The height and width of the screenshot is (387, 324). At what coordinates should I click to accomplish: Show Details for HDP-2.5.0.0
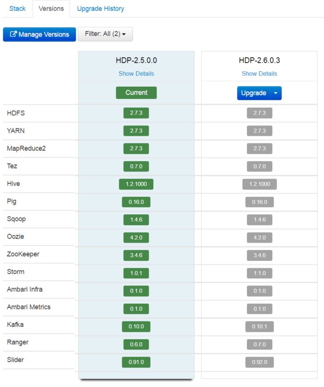pyautogui.click(x=136, y=74)
